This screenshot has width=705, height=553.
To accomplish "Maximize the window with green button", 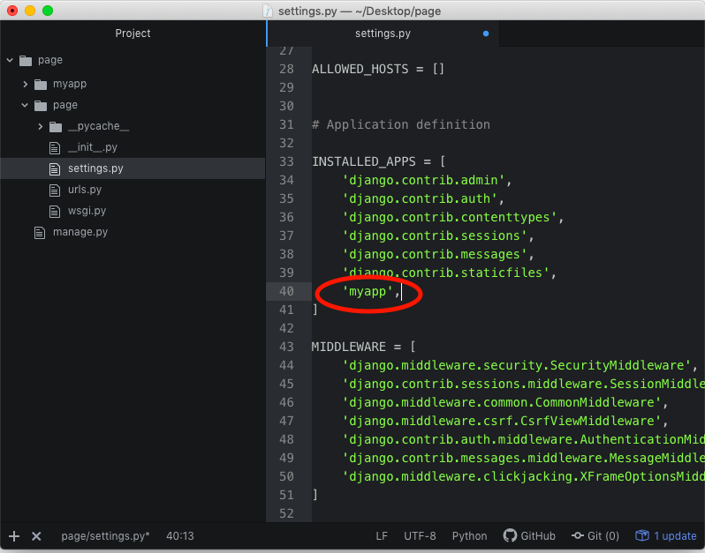I will [x=48, y=11].
